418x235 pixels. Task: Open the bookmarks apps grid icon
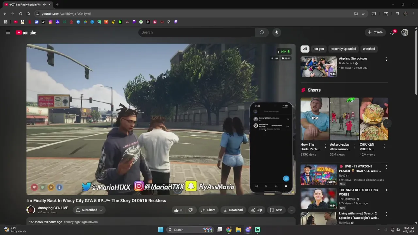click(x=6, y=22)
